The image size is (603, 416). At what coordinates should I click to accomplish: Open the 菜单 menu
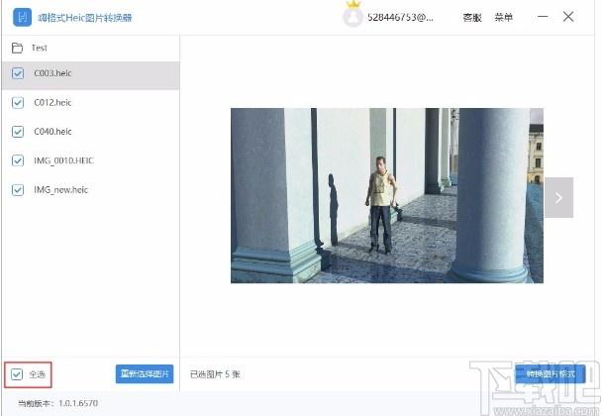coord(503,17)
